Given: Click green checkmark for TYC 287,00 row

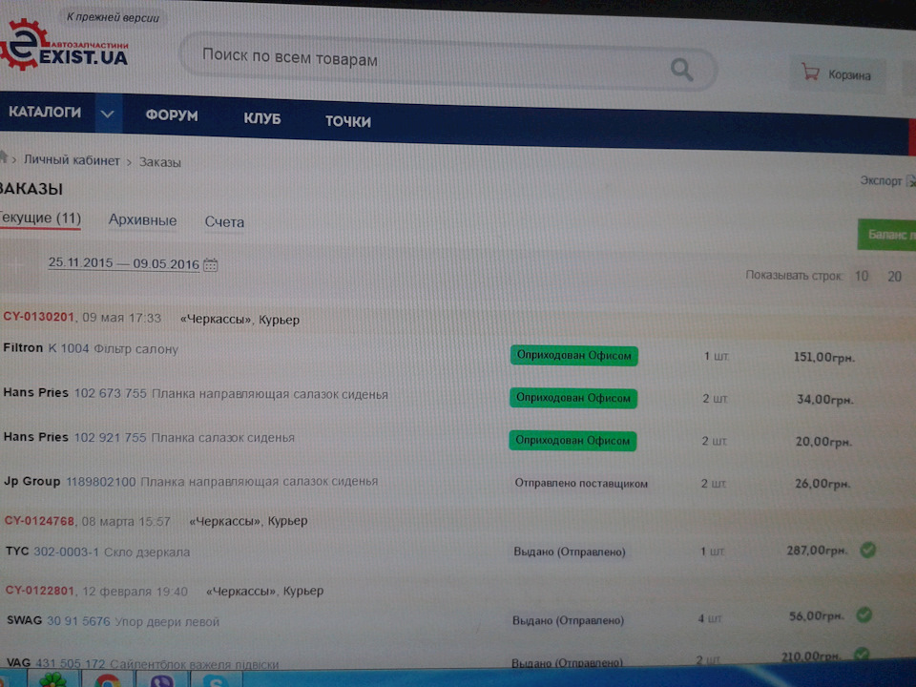Looking at the screenshot, I should click(868, 550).
